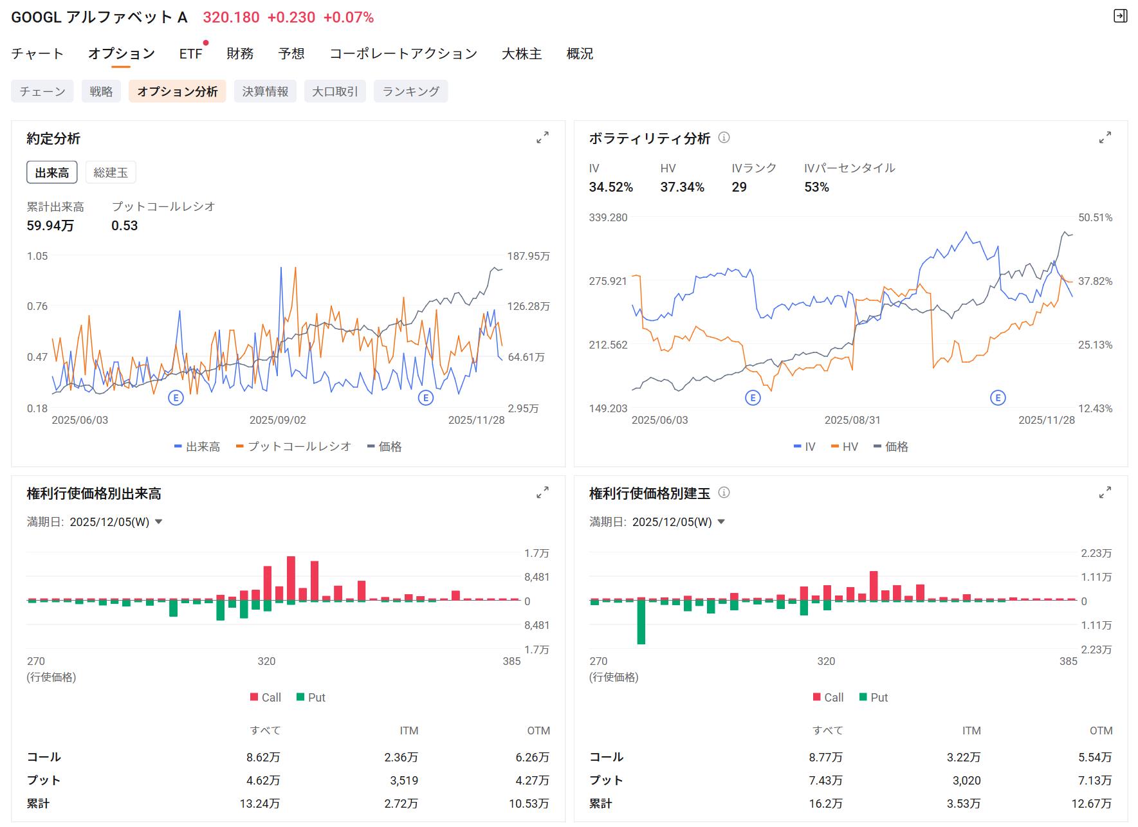The height and width of the screenshot is (827, 1138).
Task: Open the コーポレートアクション tab
Action: point(403,53)
